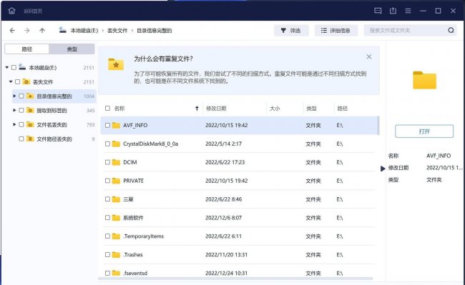The width and height of the screenshot is (465, 285).
Task: Click the 提取到标签的 tree folder icon
Action: click(x=30, y=111)
